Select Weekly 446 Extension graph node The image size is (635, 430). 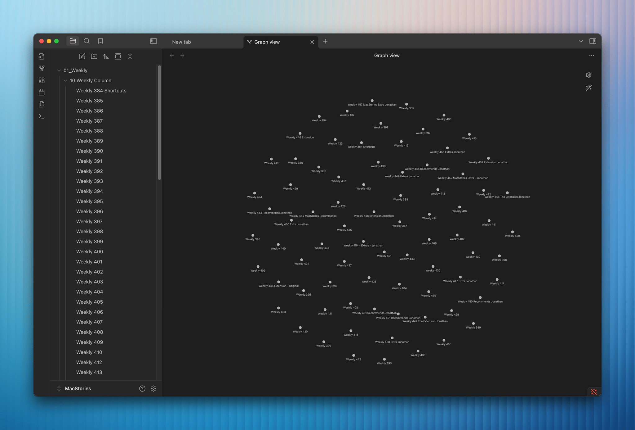(300, 134)
